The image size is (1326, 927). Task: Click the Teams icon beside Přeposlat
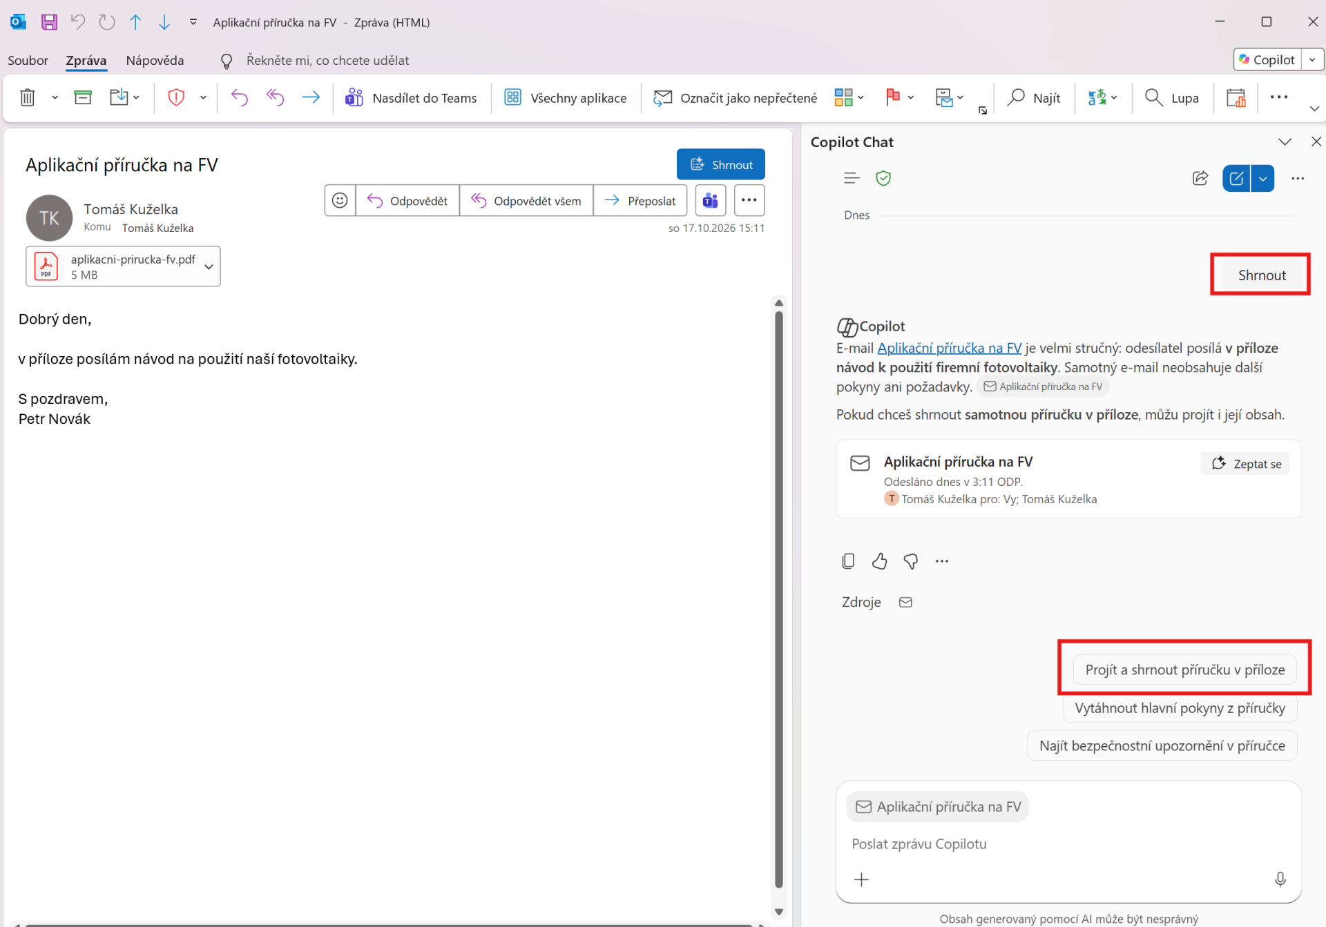pyautogui.click(x=710, y=201)
